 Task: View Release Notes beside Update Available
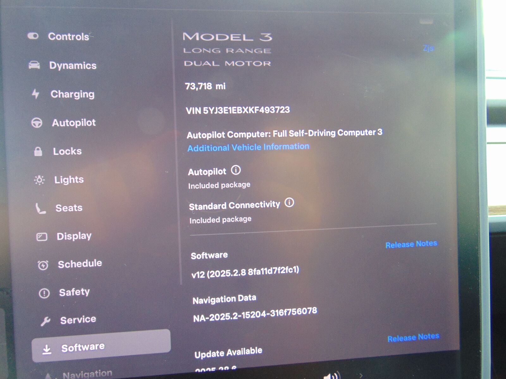click(413, 338)
